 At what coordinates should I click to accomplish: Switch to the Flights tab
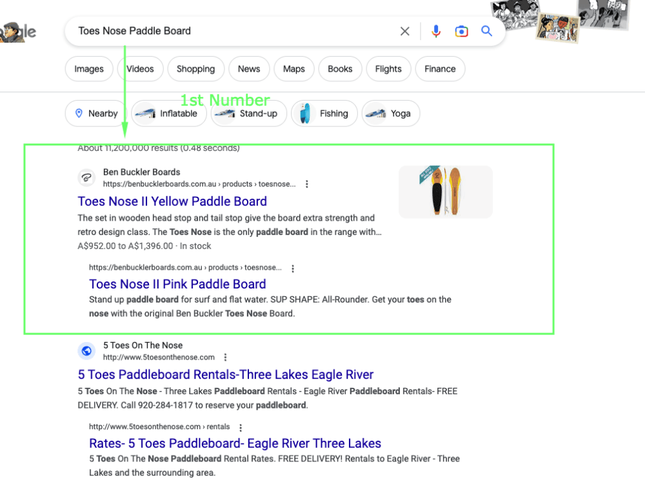tap(388, 69)
